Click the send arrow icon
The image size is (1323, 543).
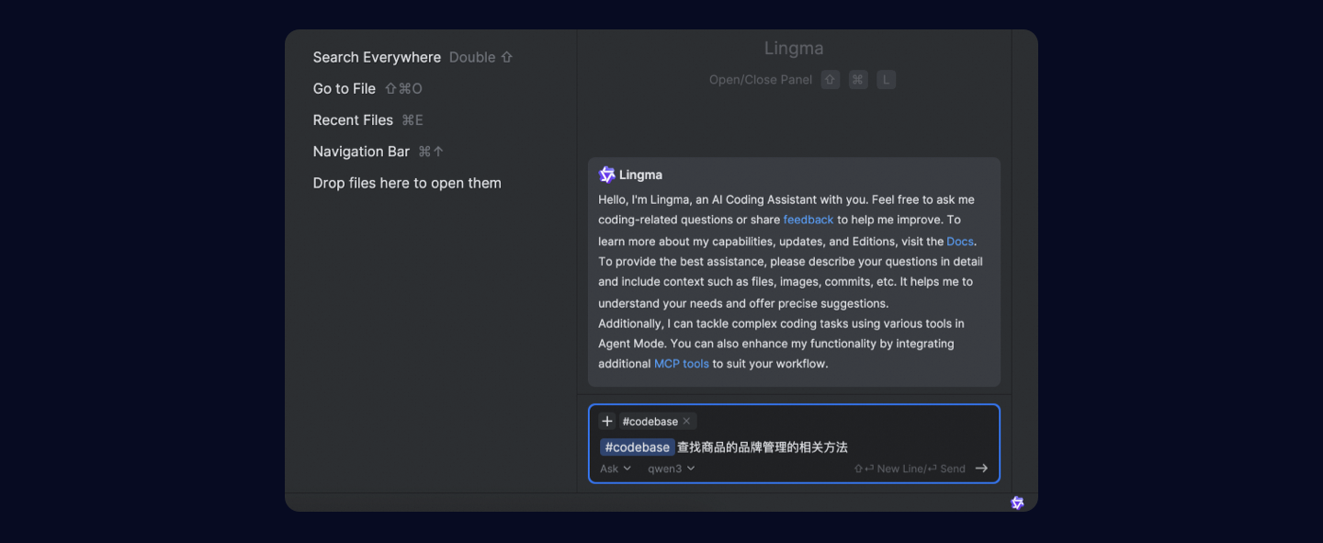(x=981, y=469)
